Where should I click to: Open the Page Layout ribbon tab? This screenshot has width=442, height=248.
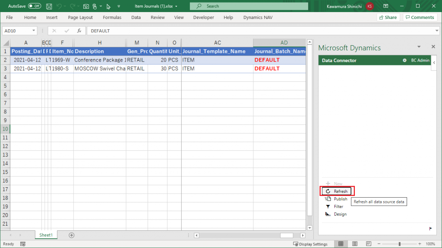[x=80, y=17]
